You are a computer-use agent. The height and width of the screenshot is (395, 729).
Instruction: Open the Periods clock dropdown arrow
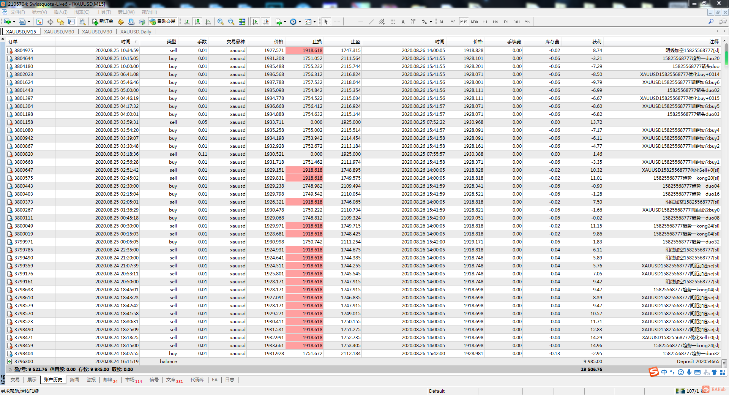tap(300, 22)
